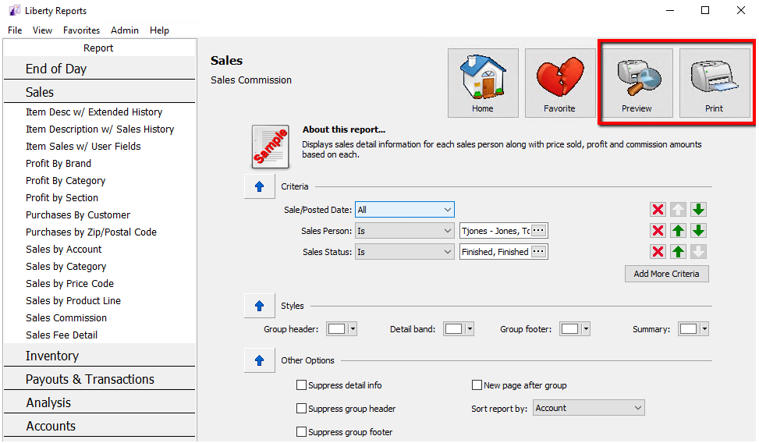
Task: Open the Help menu
Action: click(159, 30)
